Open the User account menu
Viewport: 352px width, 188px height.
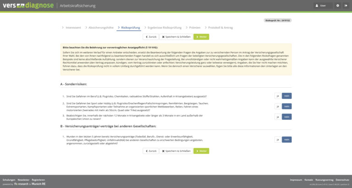(323, 5)
